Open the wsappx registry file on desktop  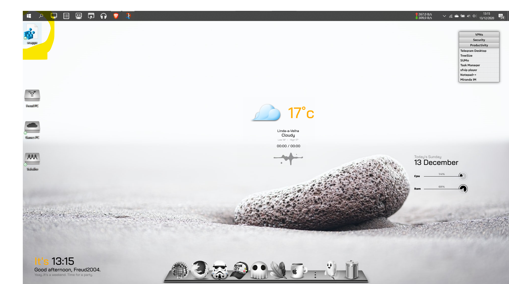(x=32, y=34)
